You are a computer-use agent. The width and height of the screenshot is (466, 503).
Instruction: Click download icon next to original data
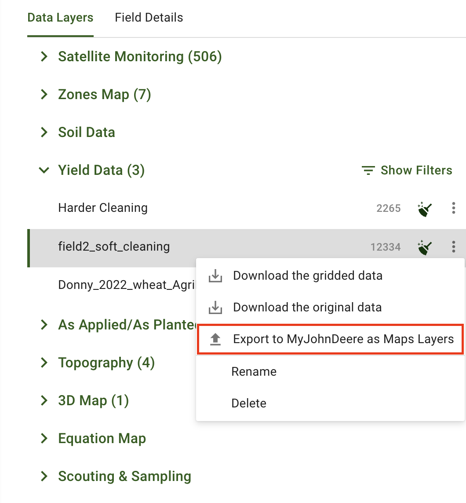click(x=215, y=307)
